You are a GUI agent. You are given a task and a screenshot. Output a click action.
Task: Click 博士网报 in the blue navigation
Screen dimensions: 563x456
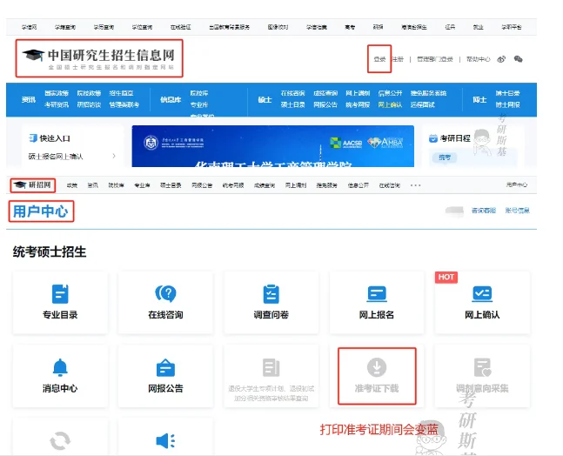pos(507,104)
